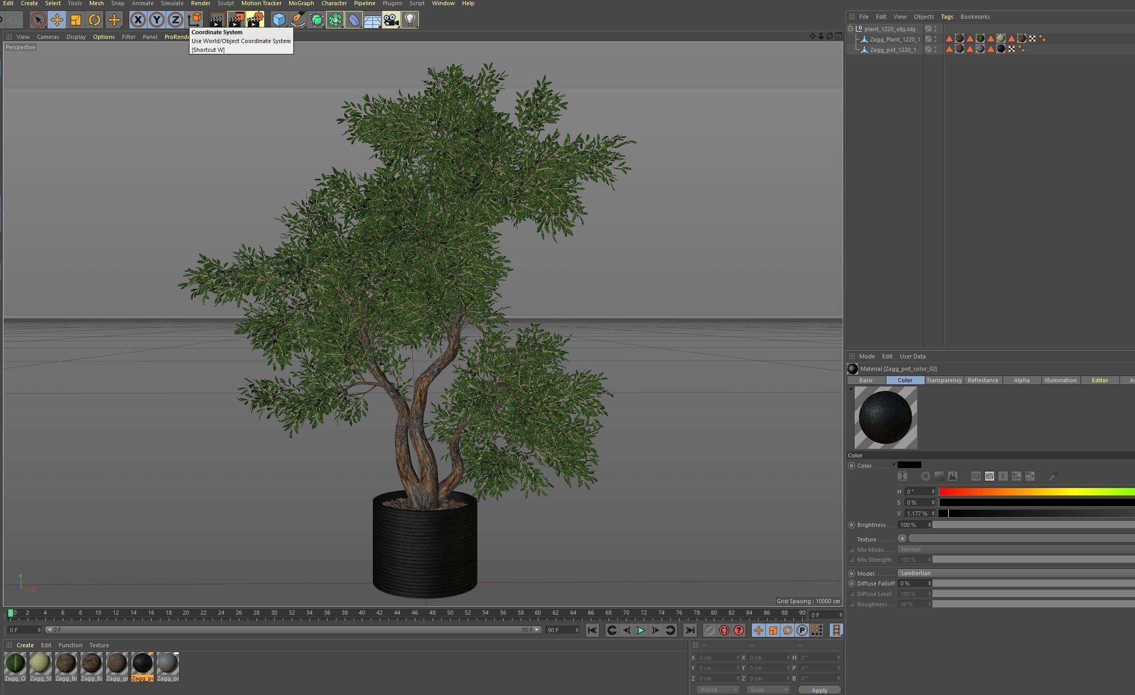This screenshot has height=695, width=1135.
Task: Lock the X axis
Action: [138, 20]
